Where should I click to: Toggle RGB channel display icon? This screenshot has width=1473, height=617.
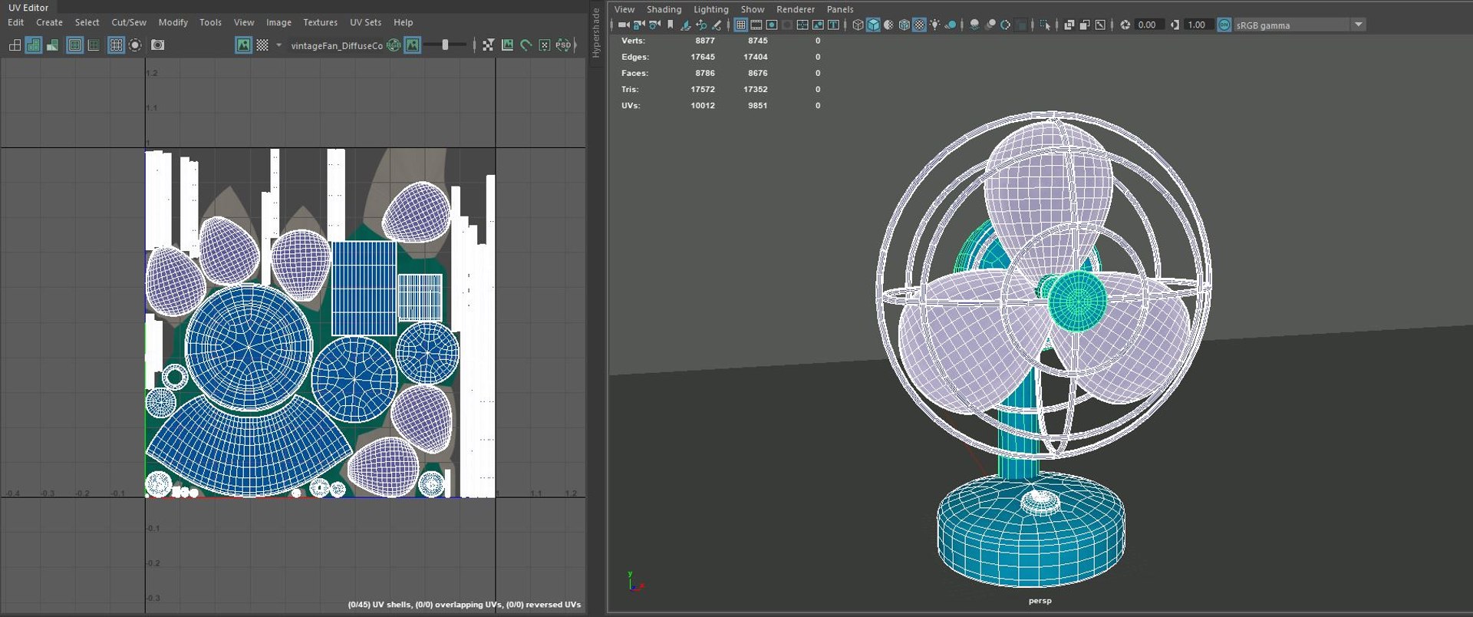394,45
